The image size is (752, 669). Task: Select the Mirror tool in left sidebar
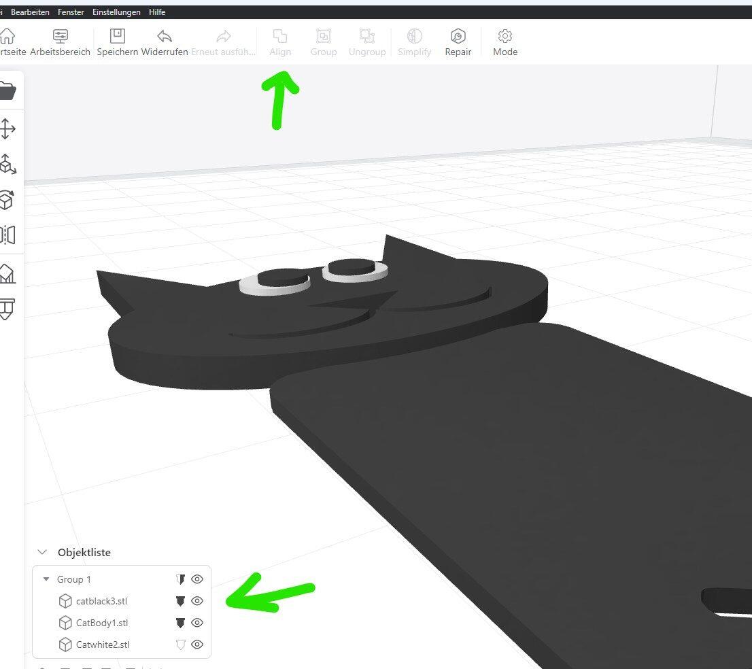(x=7, y=235)
